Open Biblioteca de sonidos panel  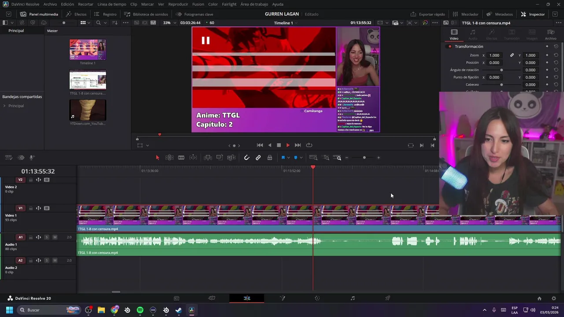pos(146,14)
